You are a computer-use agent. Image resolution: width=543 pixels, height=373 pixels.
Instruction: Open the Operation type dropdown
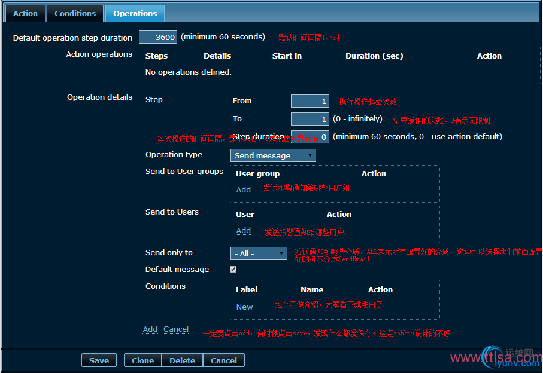(x=273, y=155)
